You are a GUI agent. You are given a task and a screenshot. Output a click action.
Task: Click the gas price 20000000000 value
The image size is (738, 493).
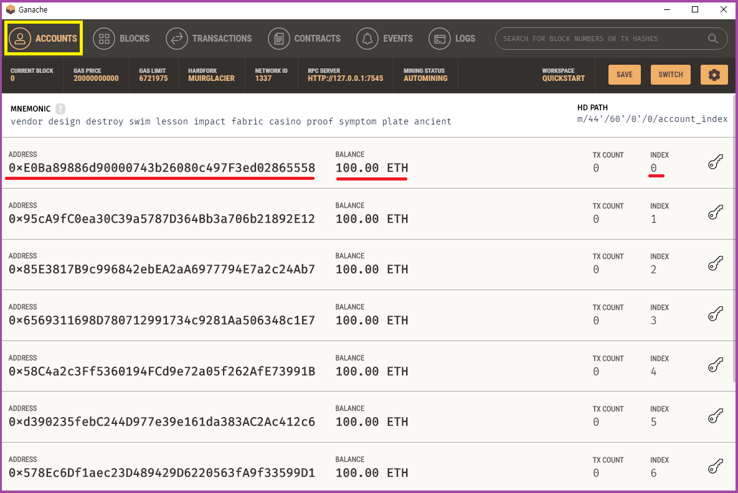click(96, 78)
